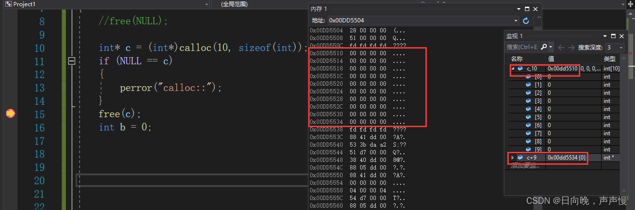
Task: Select watch row [3]
Action: point(565,101)
